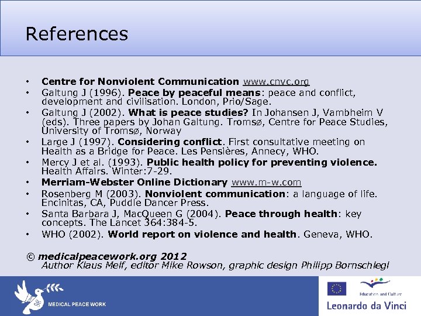Click 'Merriam-Webster Online Dictionary' text

point(134,182)
